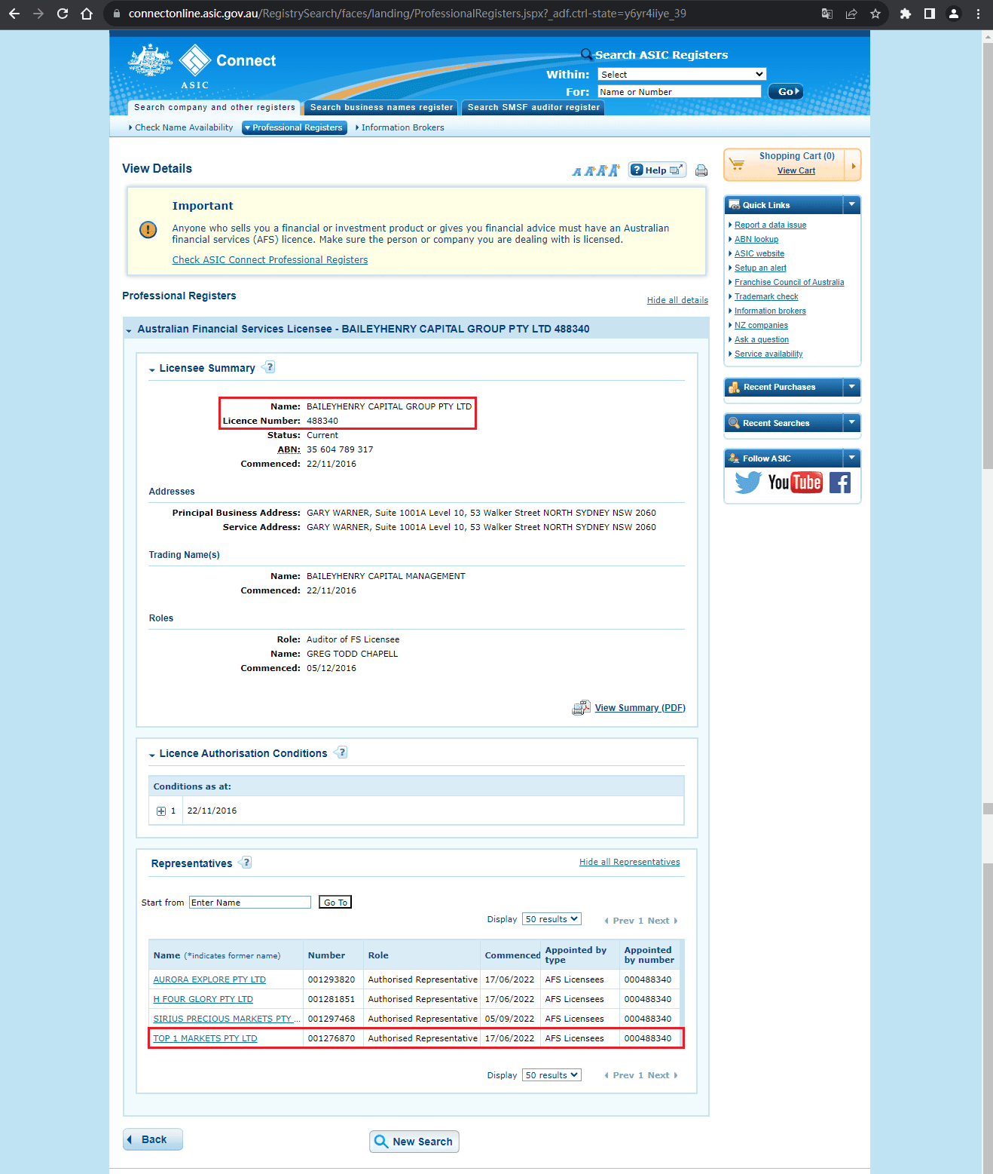Click the Go To button
The image size is (993, 1174).
coord(335,903)
